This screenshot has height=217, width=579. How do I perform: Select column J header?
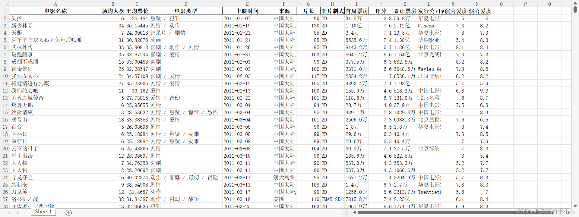381,4
